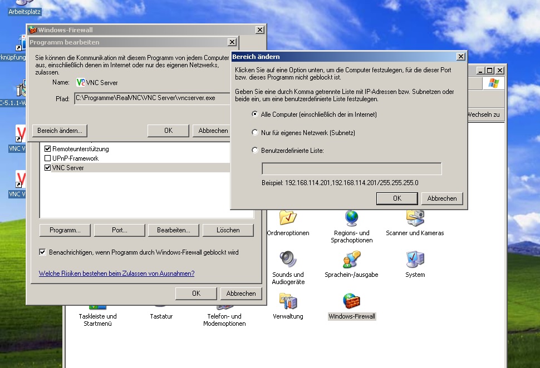Screen dimensions: 540x368
Task: Open the Windows-Firewall control panel icon
Action: (352, 301)
